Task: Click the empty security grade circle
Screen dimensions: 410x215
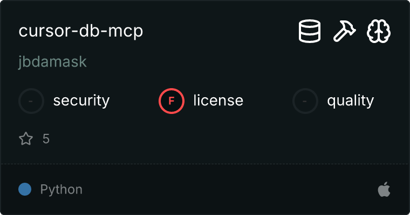Action: pyautogui.click(x=31, y=101)
